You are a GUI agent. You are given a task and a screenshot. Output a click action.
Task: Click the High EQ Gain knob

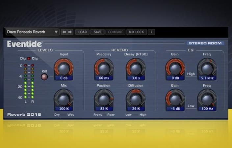[x=175, y=69]
